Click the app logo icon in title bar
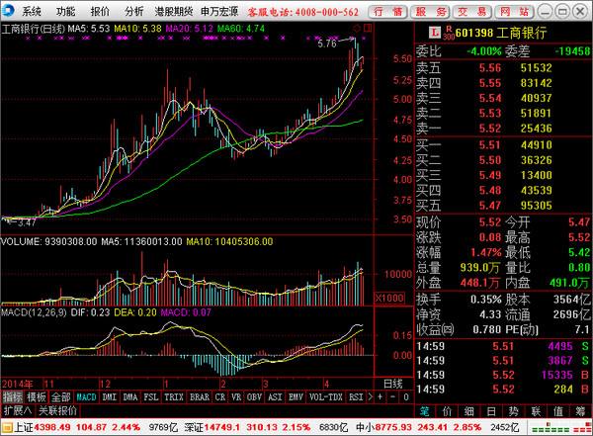This screenshot has width=593, height=436. 8,11
